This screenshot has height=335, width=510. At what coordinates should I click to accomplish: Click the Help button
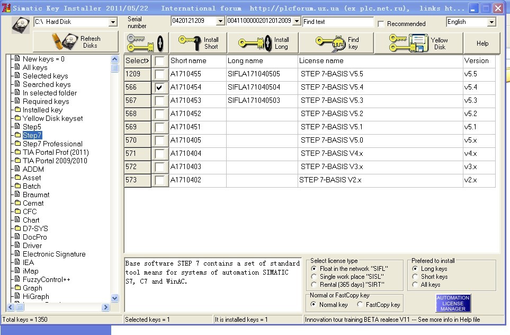(482, 43)
